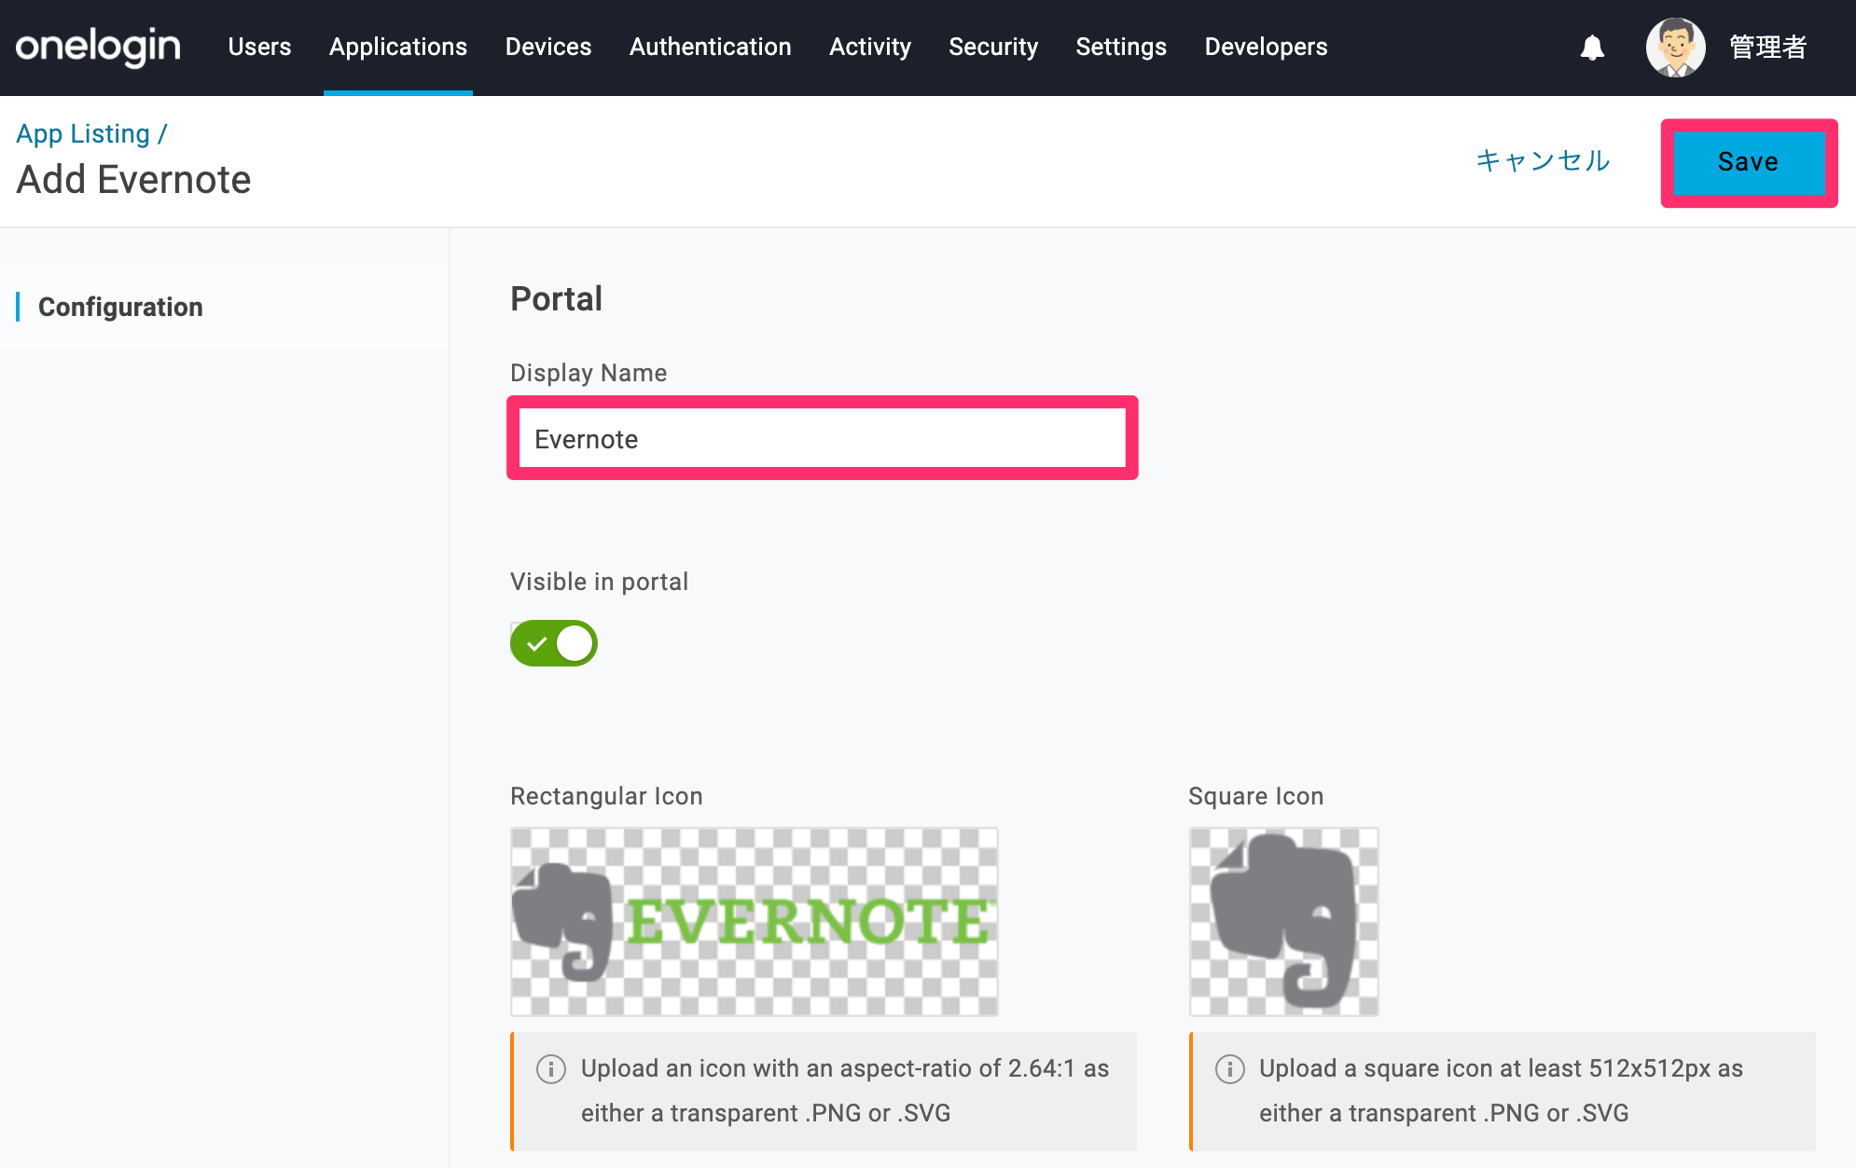Click the Rectangular Icon Evernote image
Image resolution: width=1856 pixels, height=1168 pixels.
754,921
